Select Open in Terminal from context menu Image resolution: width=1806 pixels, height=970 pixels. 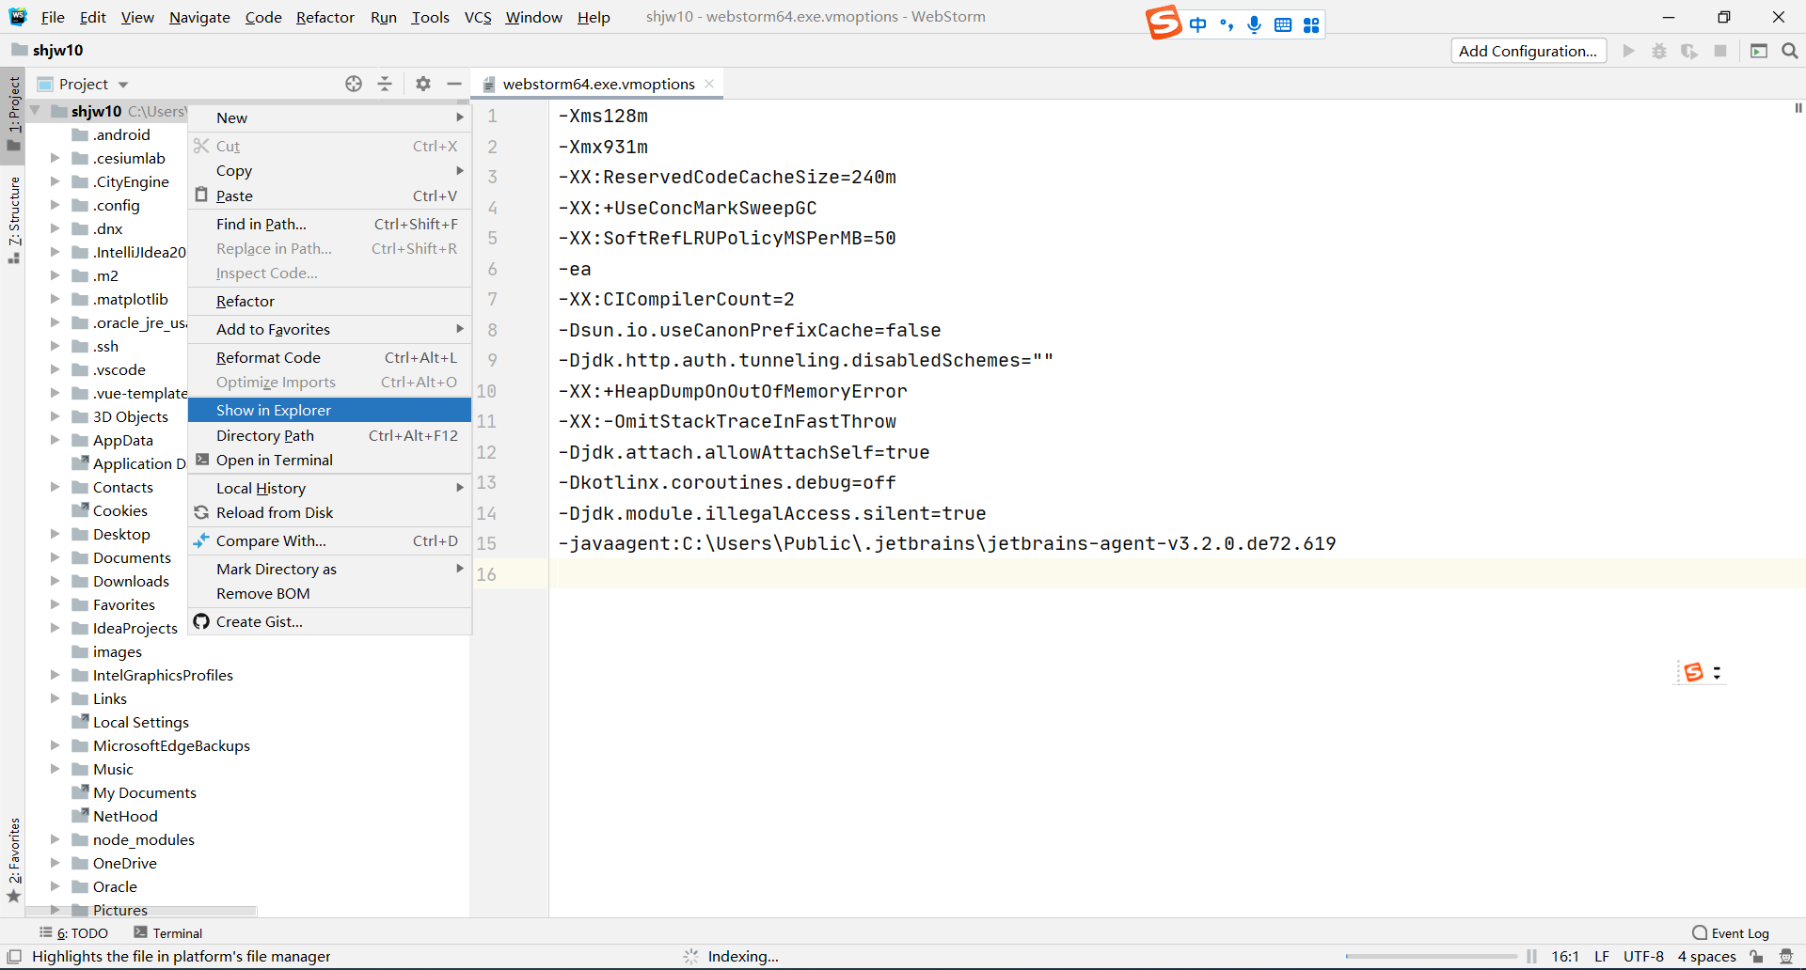(274, 460)
